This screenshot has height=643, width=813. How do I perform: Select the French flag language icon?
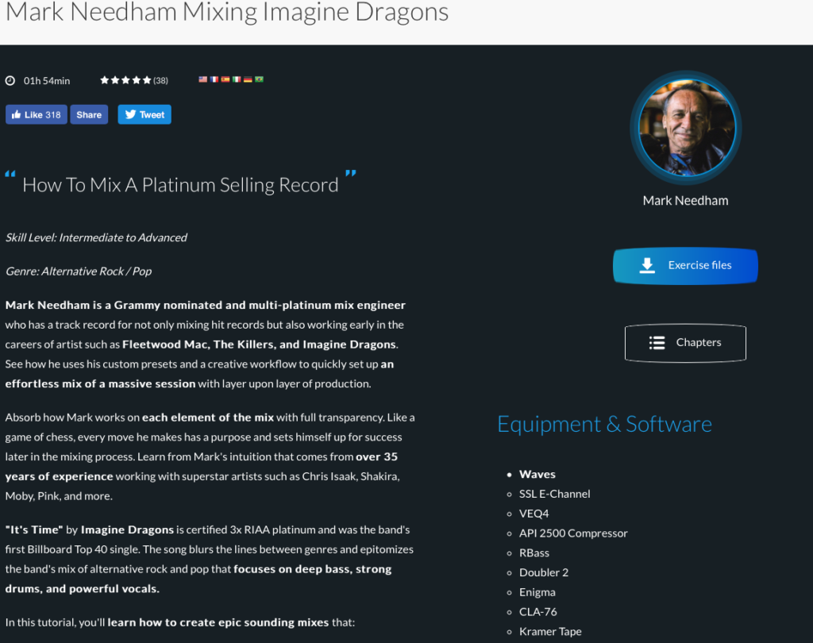(214, 79)
